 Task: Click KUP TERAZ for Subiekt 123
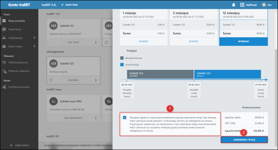74,42
